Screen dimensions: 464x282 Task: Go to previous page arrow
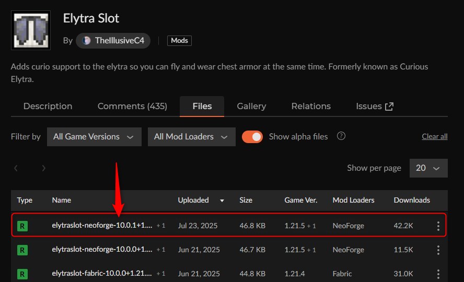16,168
